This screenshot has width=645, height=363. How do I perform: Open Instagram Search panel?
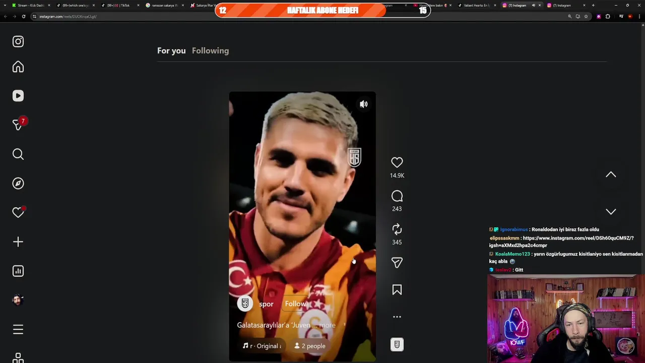(18, 154)
